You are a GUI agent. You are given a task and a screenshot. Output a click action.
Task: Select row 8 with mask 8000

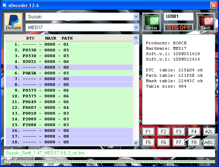(69, 85)
